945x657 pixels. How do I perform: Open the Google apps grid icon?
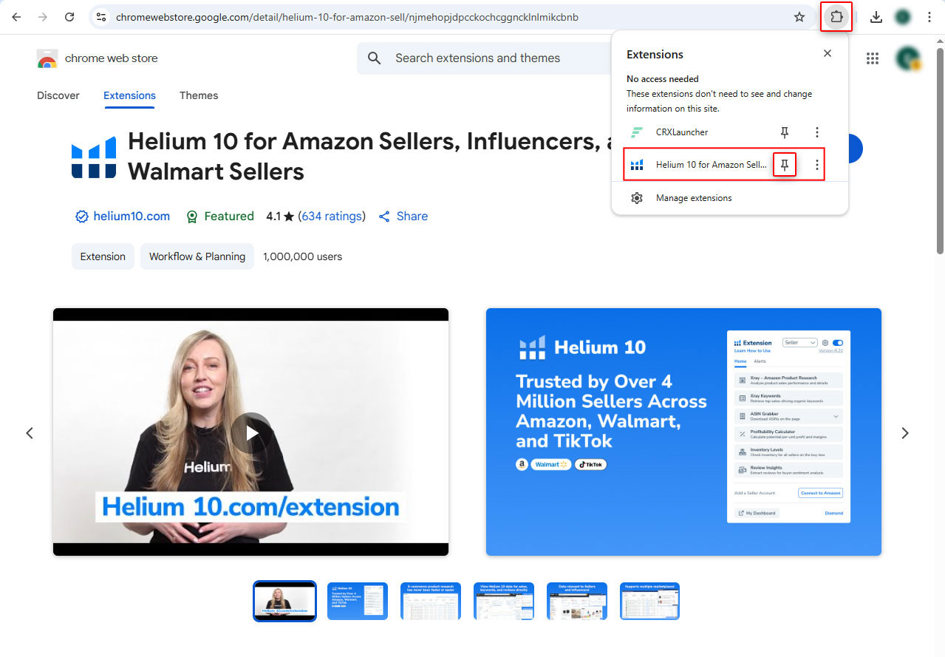872,58
